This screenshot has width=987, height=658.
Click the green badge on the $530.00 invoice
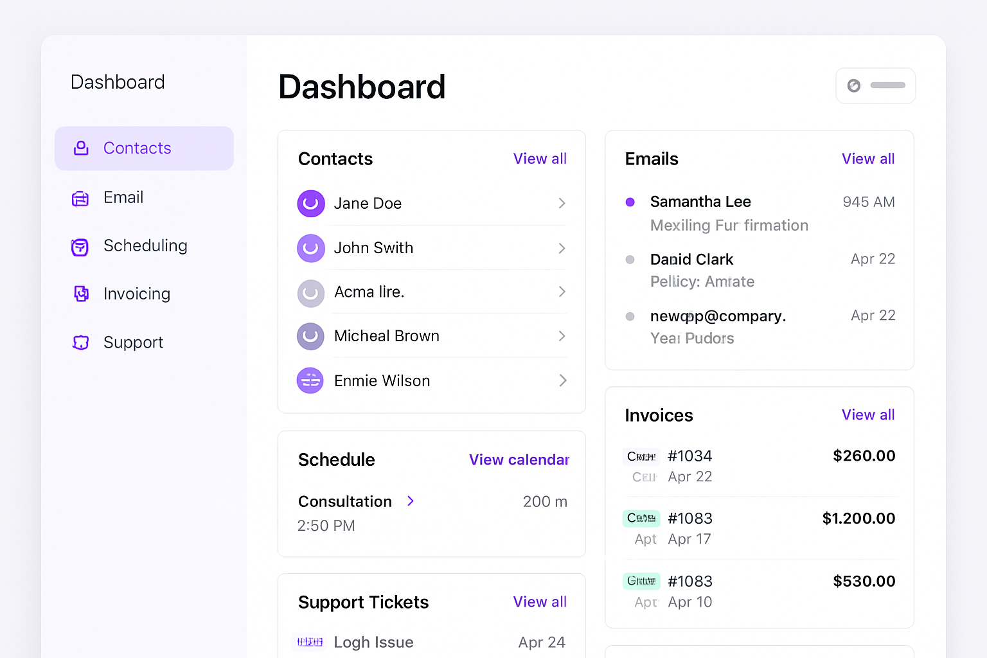[641, 581]
